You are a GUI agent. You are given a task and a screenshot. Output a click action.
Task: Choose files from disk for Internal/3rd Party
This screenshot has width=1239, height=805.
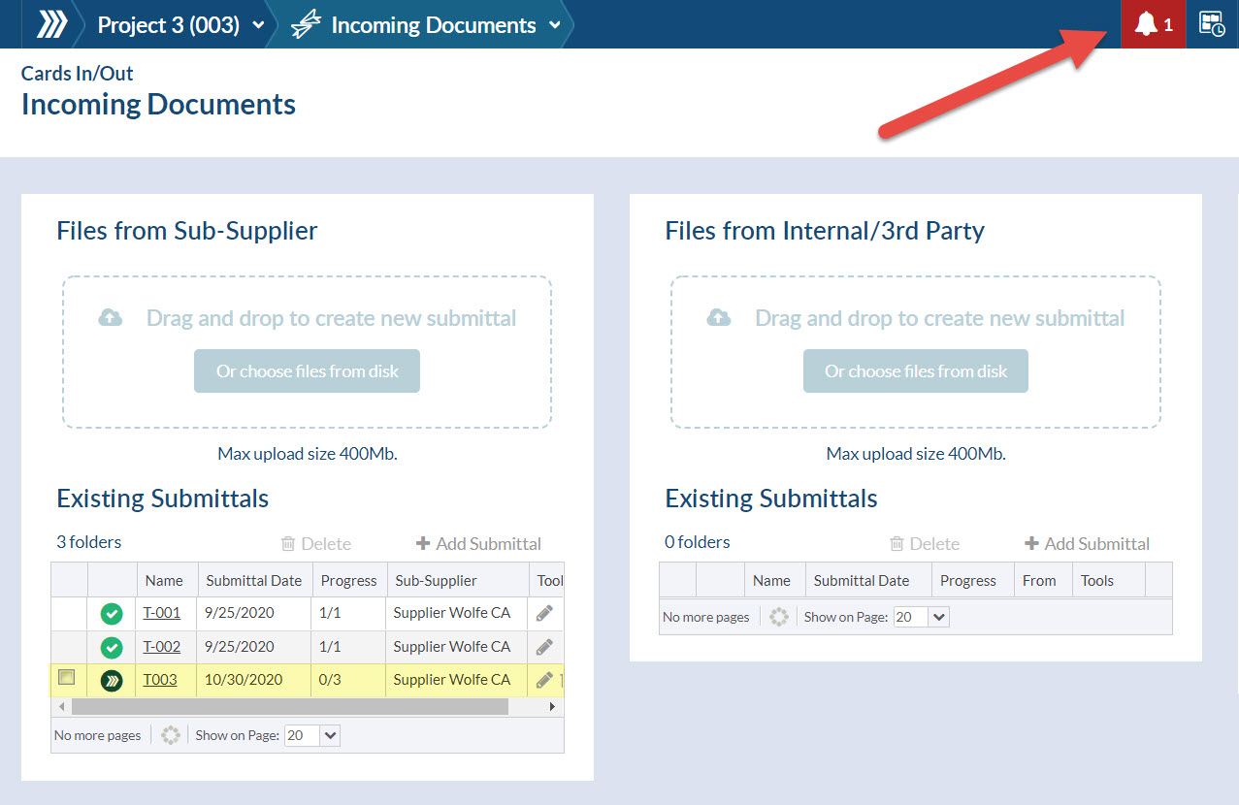(x=915, y=371)
